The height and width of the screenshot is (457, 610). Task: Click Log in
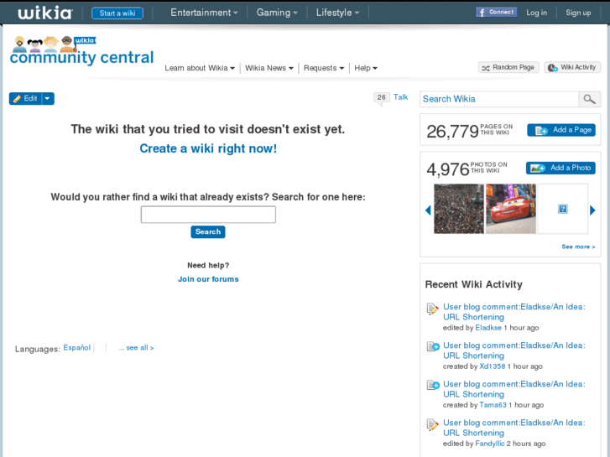[x=536, y=13]
